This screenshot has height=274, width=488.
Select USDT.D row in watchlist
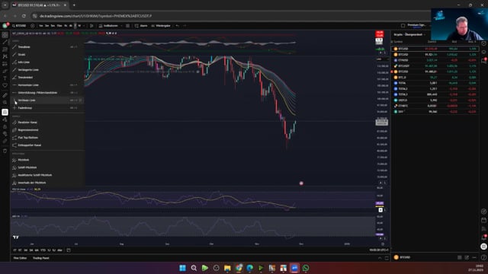pyautogui.click(x=435, y=100)
